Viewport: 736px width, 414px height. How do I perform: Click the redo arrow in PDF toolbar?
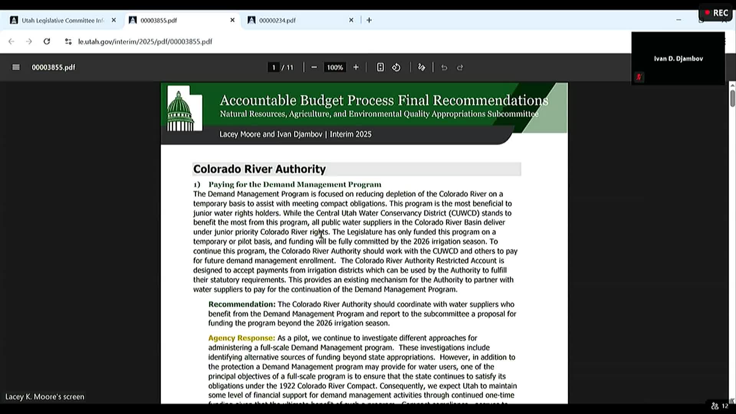point(460,68)
